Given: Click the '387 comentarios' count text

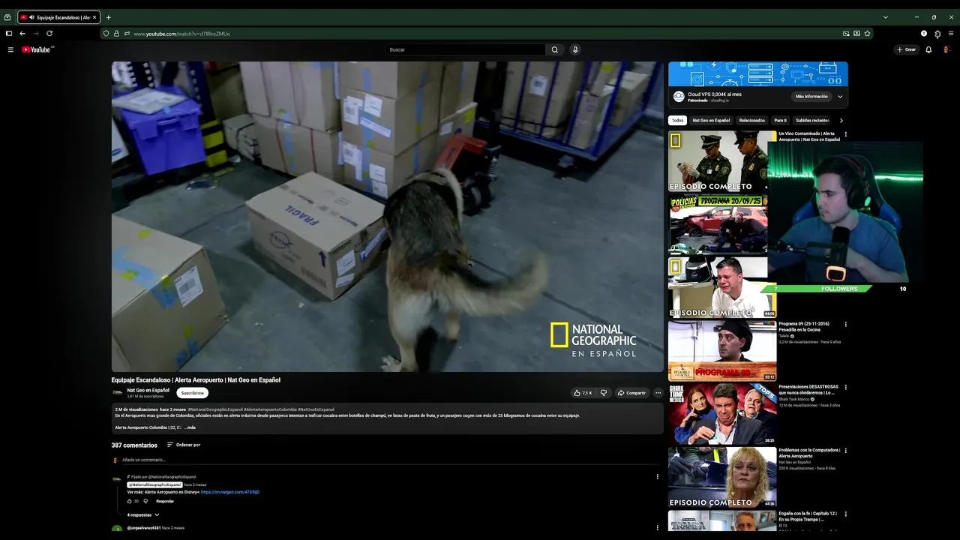Looking at the screenshot, I should [x=134, y=445].
